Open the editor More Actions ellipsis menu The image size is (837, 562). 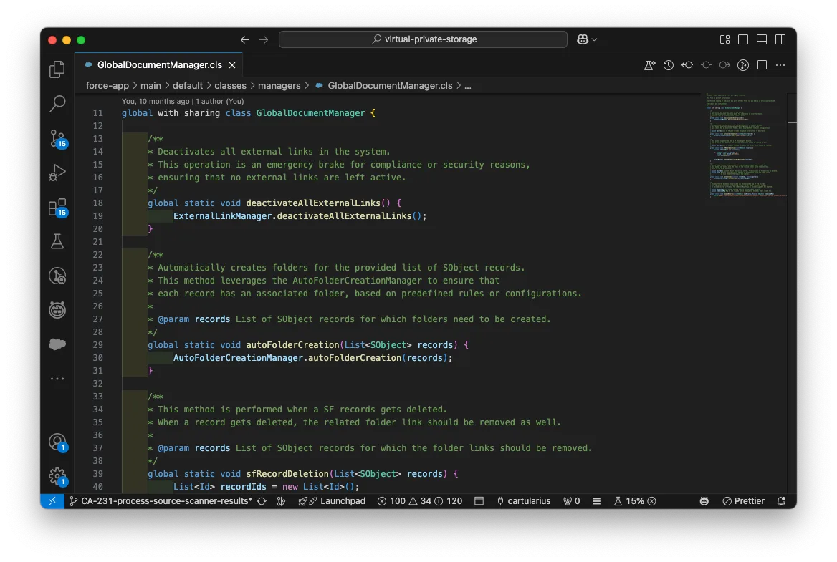780,65
